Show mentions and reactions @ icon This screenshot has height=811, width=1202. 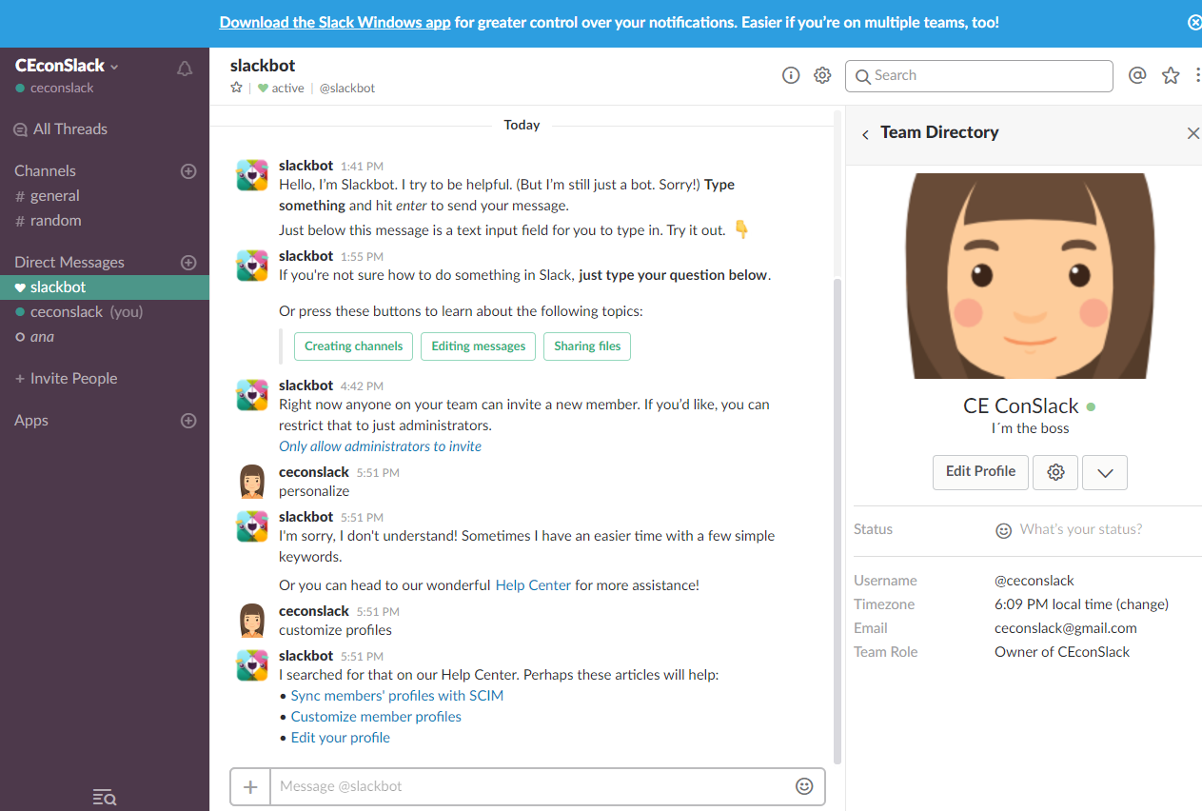[1137, 76]
